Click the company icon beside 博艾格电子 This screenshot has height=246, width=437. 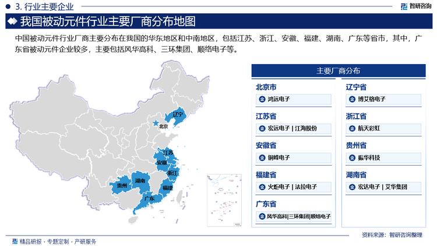(352, 99)
